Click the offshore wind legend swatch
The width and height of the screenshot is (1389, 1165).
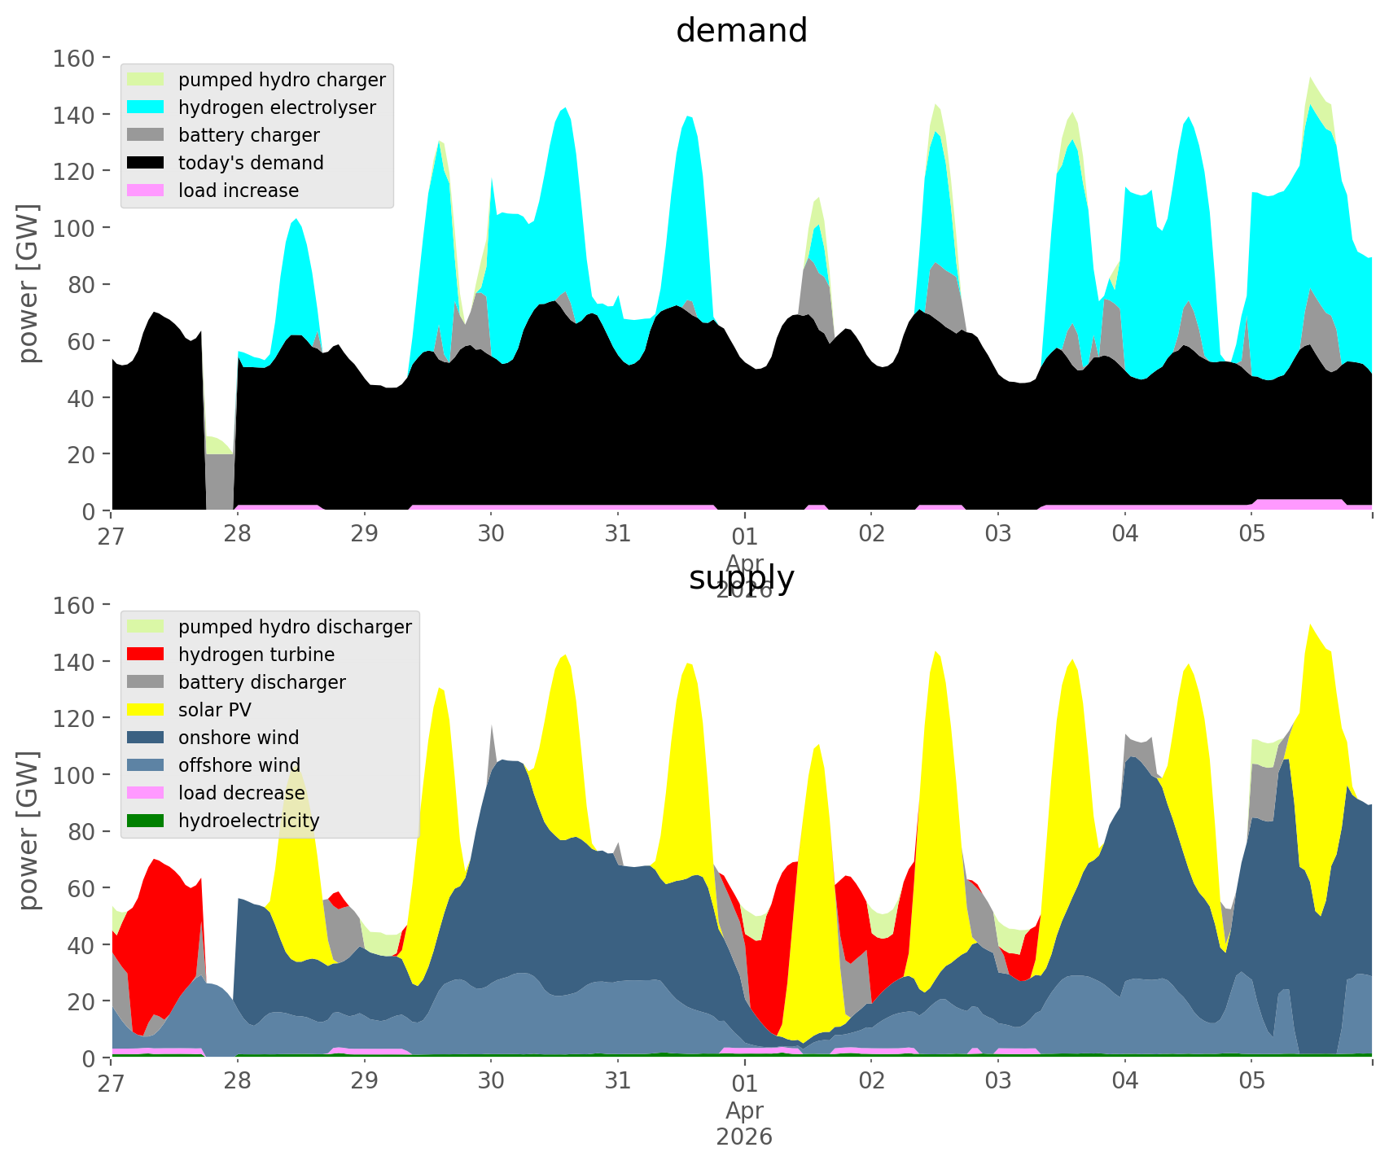pyautogui.click(x=146, y=765)
